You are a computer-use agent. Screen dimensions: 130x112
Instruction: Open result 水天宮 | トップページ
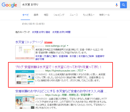coord(29,42)
